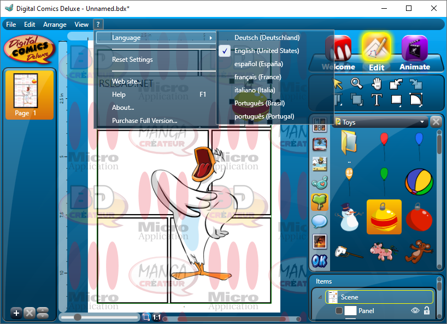Select the arrow selection tool

338,84
